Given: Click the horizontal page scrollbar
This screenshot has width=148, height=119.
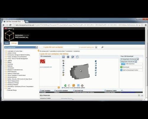Looking at the screenshot, I should click(73, 100).
